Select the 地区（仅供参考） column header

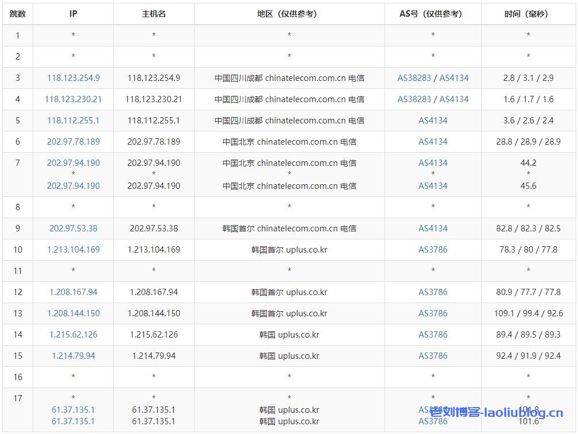(289, 14)
